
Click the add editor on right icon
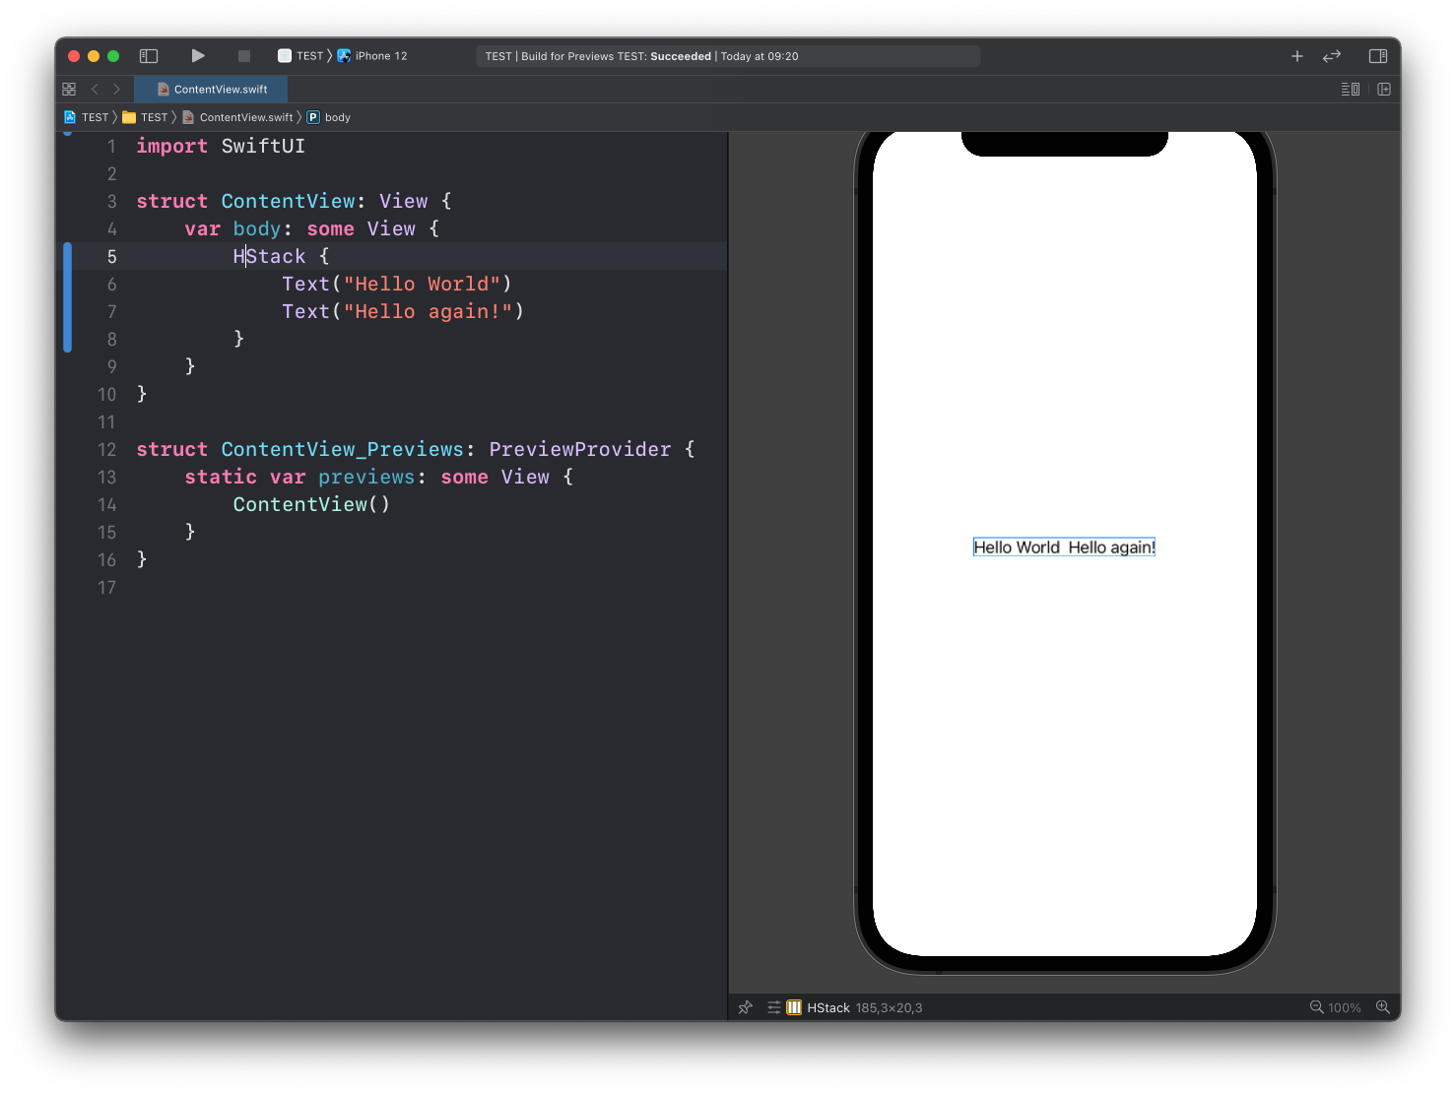click(x=1384, y=89)
